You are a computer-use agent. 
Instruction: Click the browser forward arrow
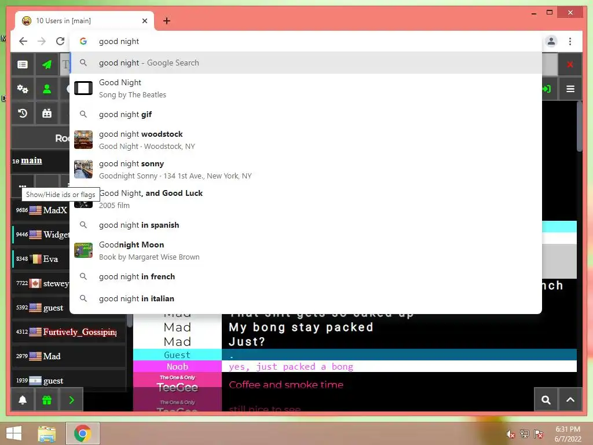coord(42,41)
